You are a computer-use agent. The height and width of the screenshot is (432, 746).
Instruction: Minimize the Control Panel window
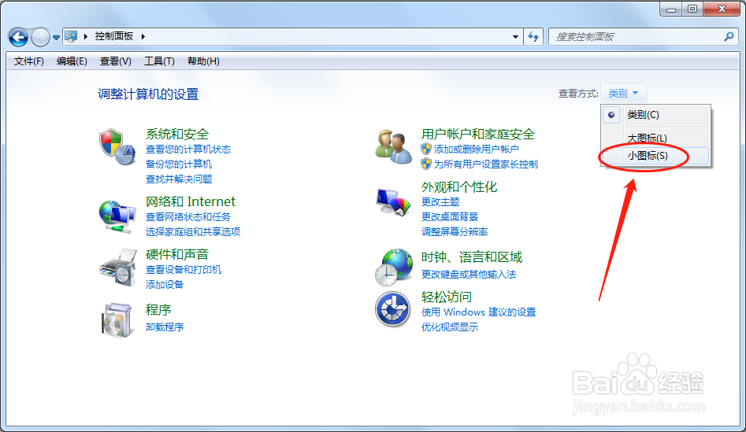[671, 9]
